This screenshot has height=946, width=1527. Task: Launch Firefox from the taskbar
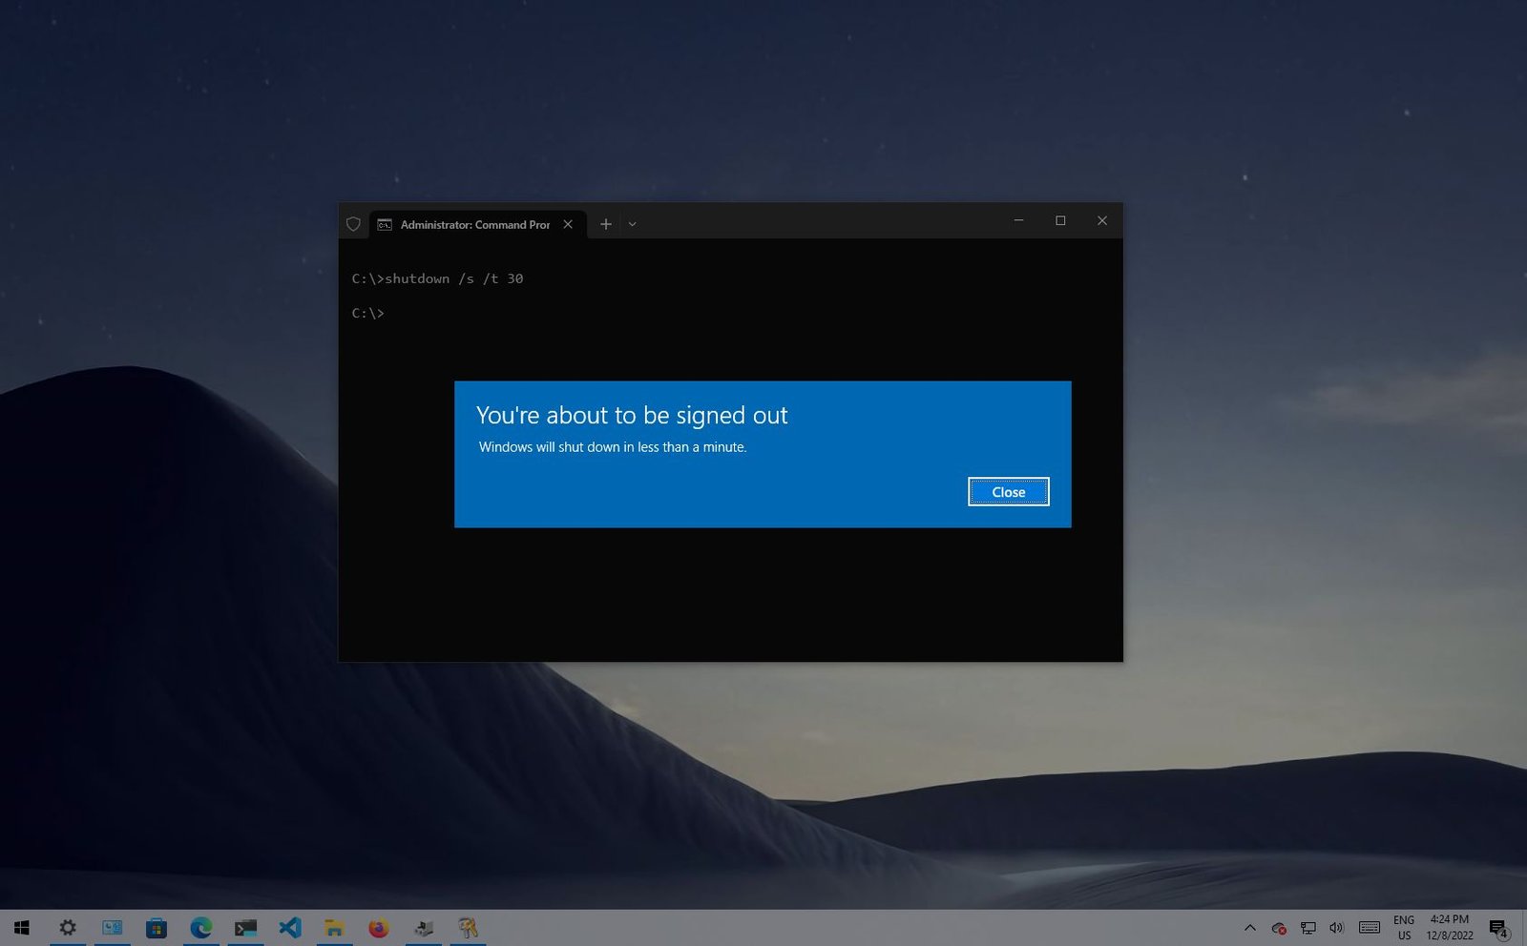pos(378,926)
